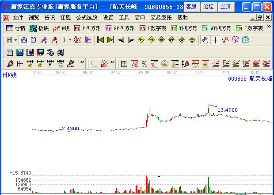Screen dimensions: 274x195
Task: Open the P四方形 toolbar item
Action: click(87, 28)
